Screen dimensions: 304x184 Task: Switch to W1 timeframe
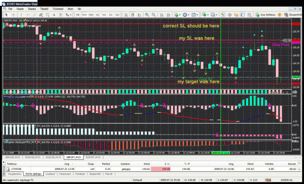(118, 15)
